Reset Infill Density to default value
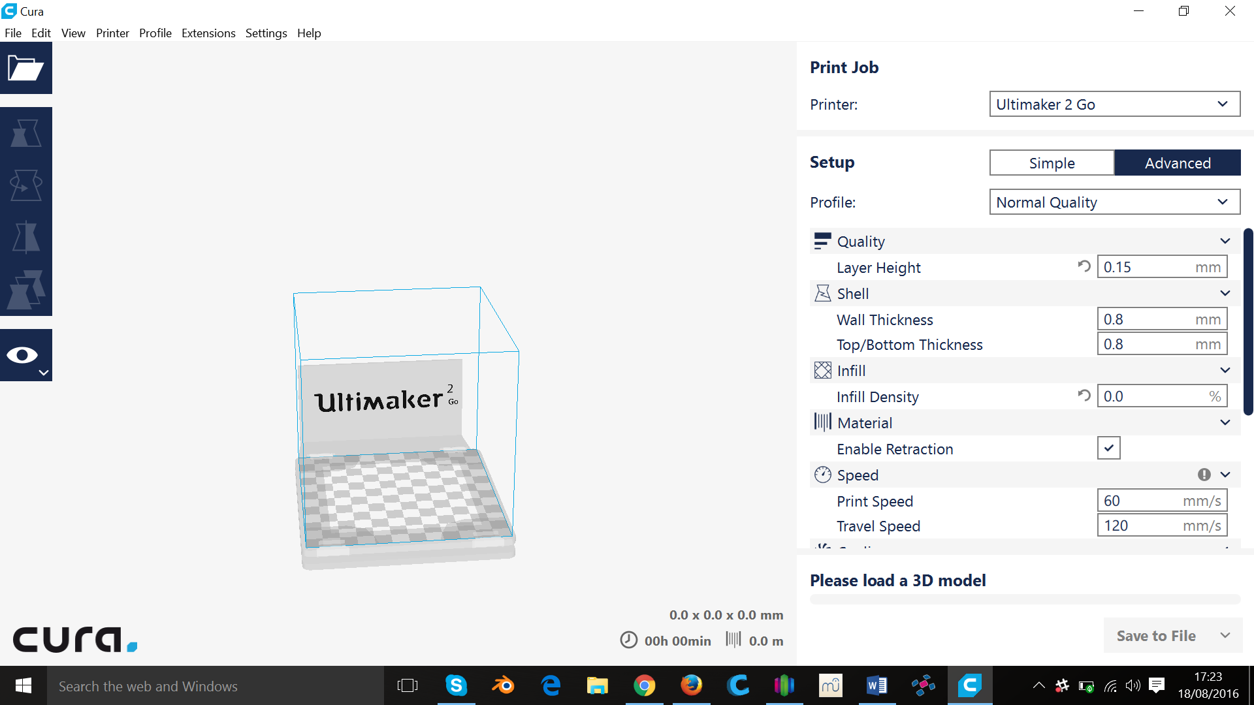The height and width of the screenshot is (705, 1254). [1084, 396]
